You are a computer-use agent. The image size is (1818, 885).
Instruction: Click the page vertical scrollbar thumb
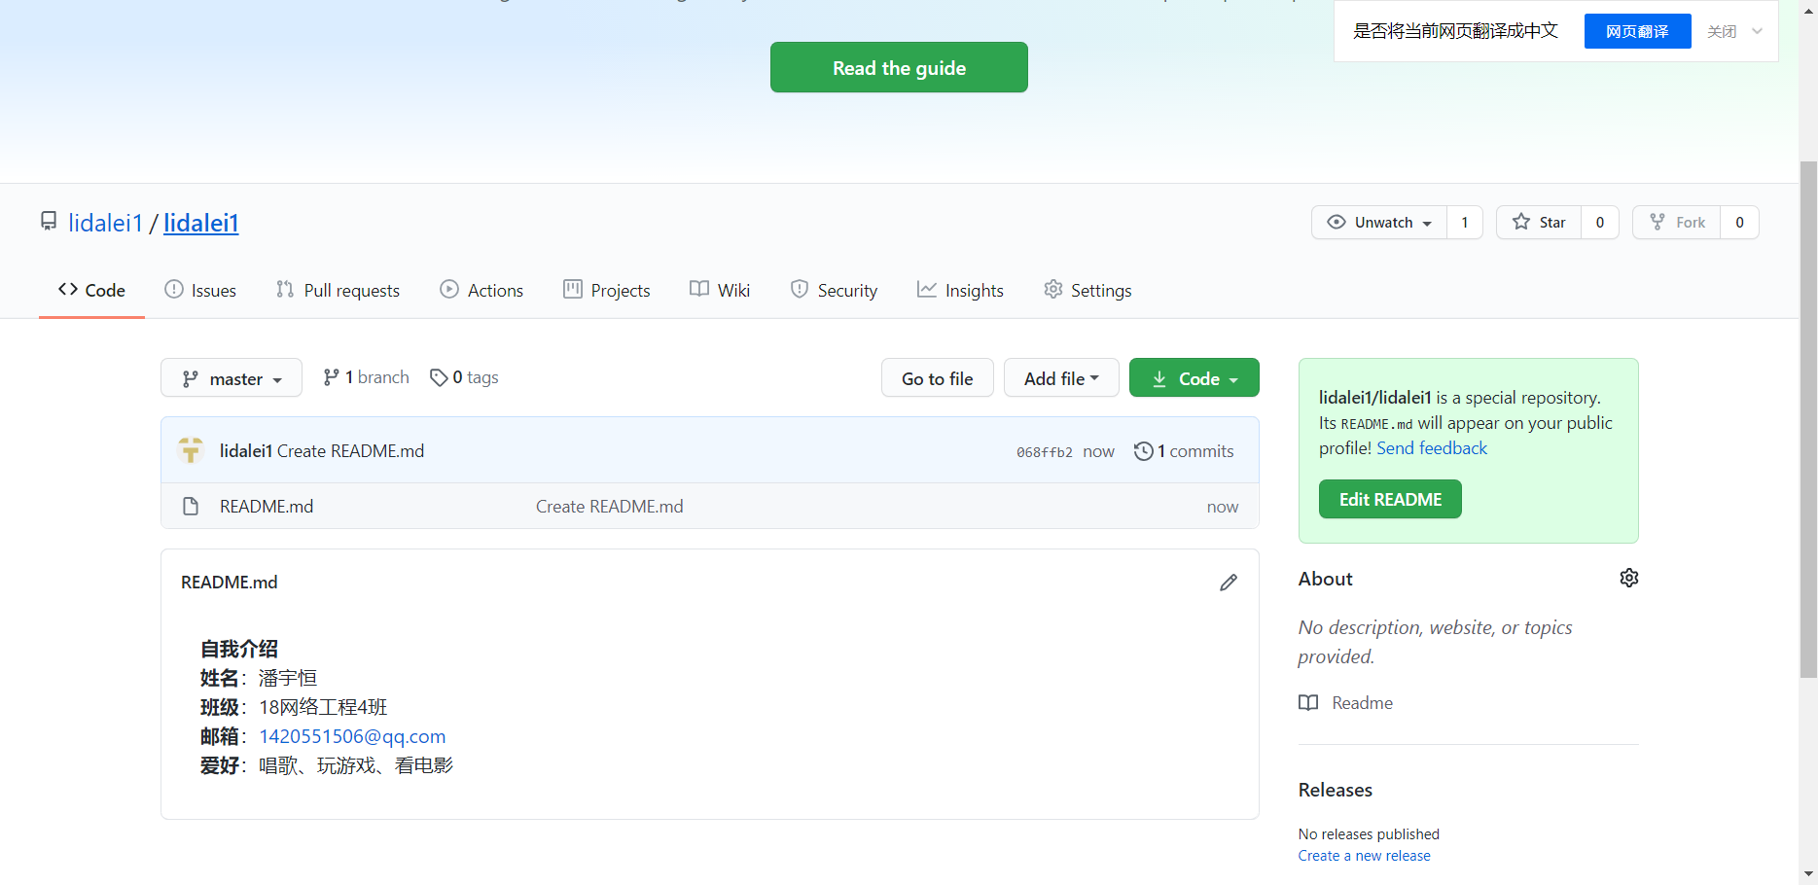1808,419
